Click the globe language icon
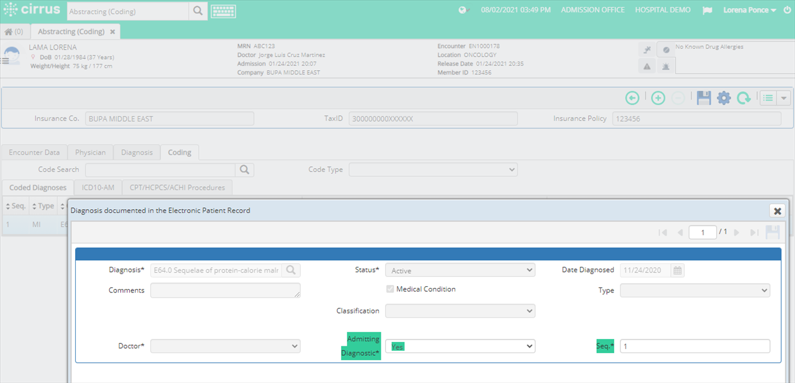Image resolution: width=795 pixels, height=383 pixels. [x=463, y=11]
